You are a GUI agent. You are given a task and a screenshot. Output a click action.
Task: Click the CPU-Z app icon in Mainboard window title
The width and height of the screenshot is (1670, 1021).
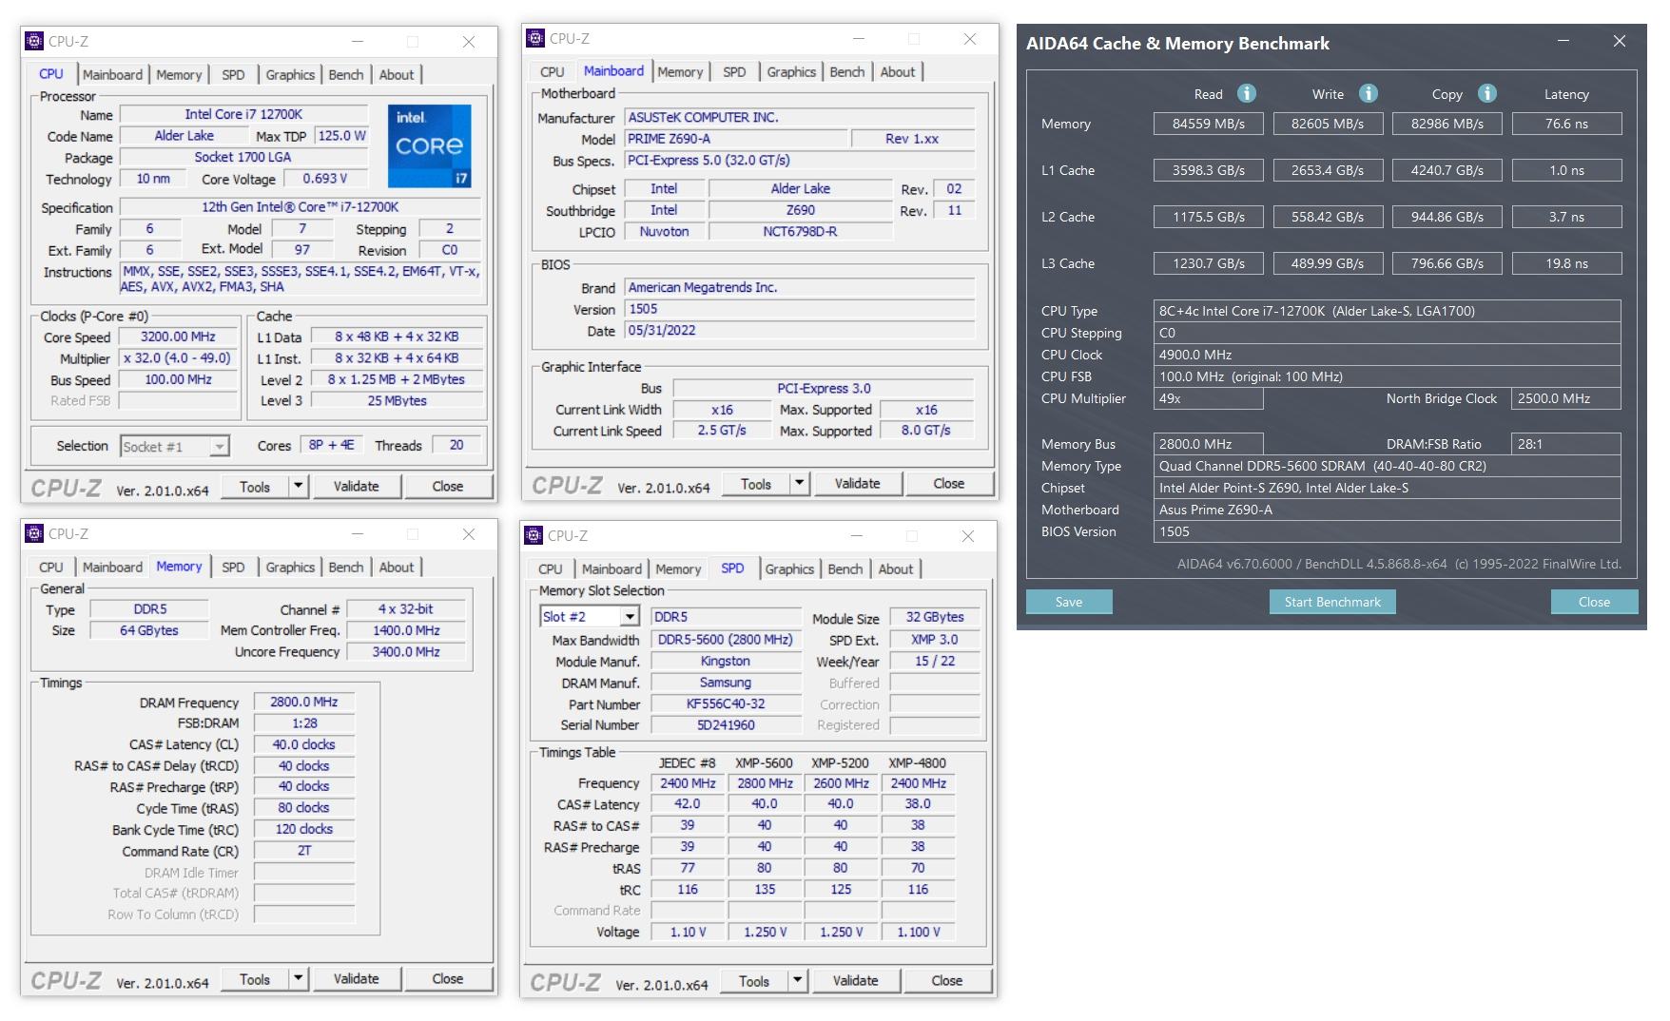[535, 38]
